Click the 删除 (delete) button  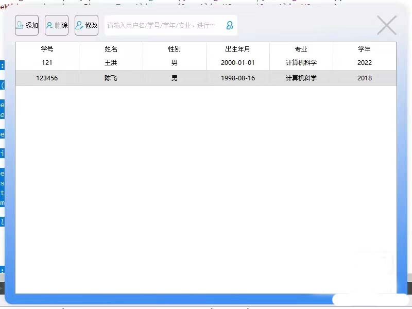pos(57,25)
